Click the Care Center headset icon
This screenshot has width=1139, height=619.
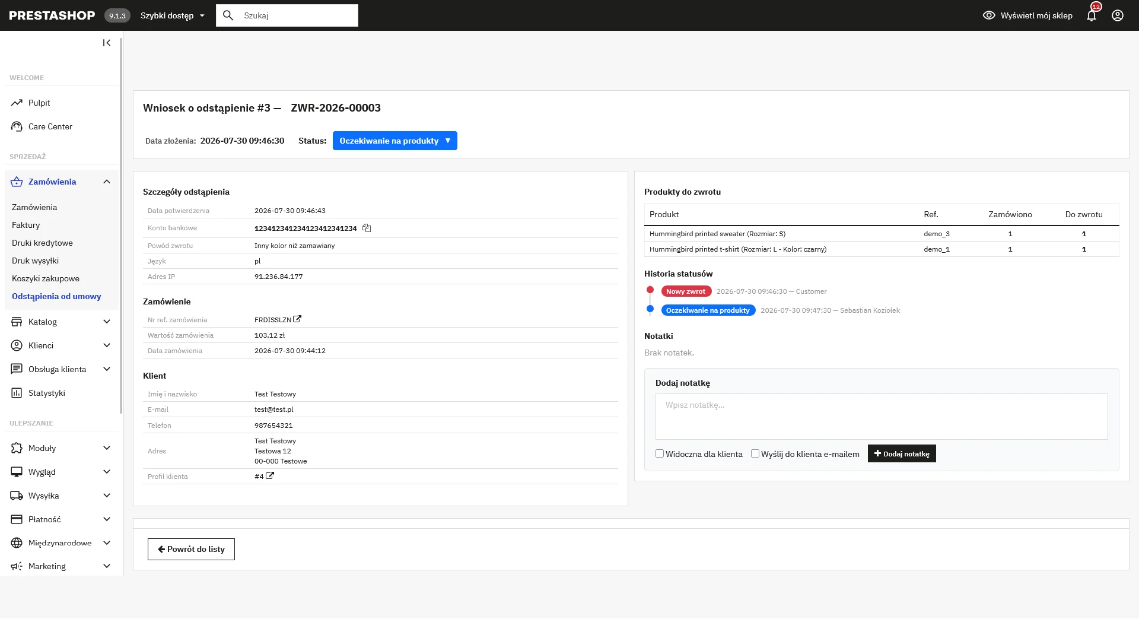click(17, 126)
